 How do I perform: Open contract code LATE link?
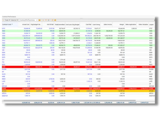(x=4, y=81)
